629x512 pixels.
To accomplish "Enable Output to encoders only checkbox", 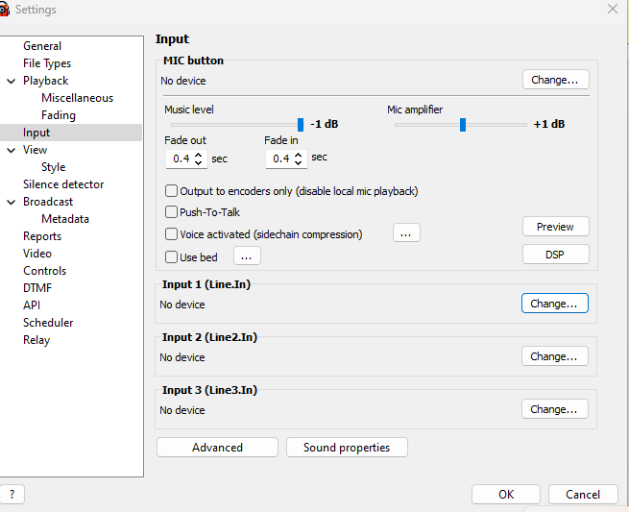I will 172,191.
